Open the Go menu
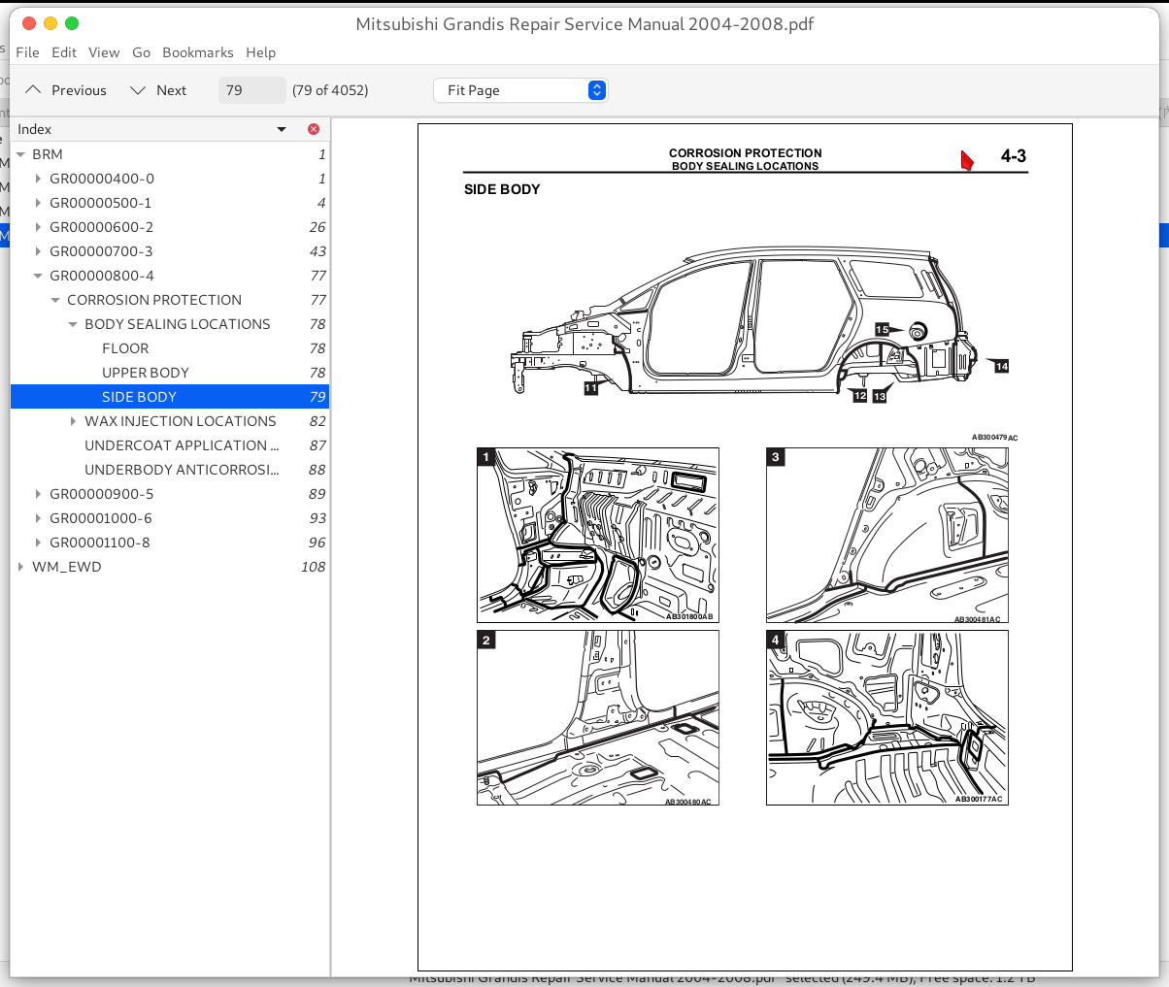 coord(142,52)
